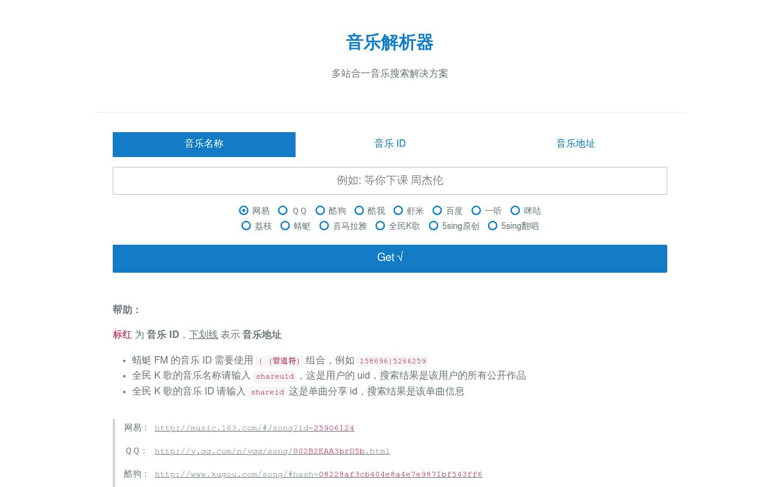Select the 一听 radio option
Image resolution: width=780 pixels, height=487 pixels.
pos(476,211)
